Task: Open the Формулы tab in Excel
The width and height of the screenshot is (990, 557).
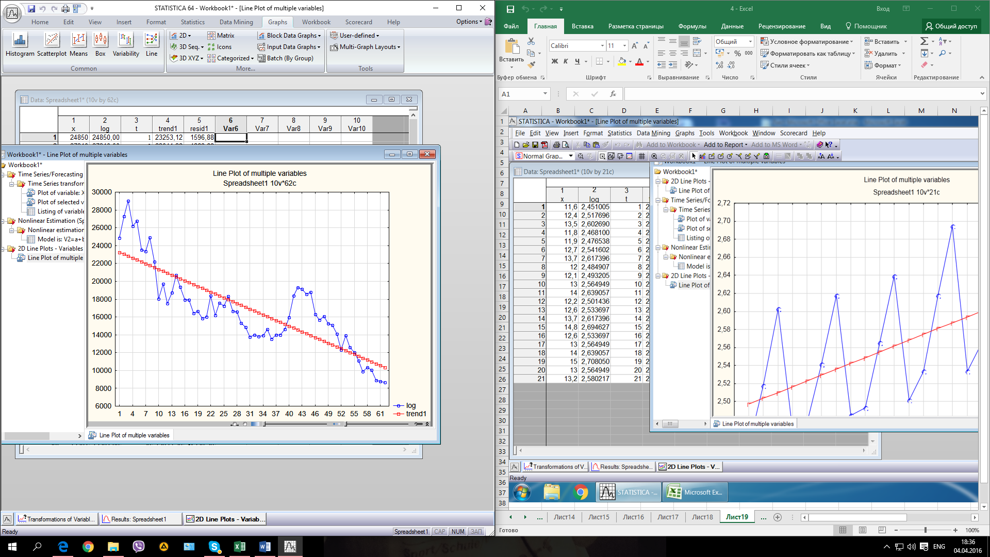Action: (x=692, y=26)
